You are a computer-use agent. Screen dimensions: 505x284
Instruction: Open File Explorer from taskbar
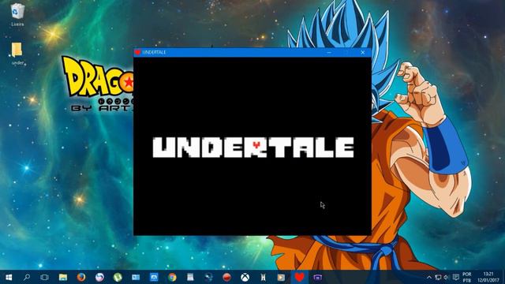(x=63, y=277)
